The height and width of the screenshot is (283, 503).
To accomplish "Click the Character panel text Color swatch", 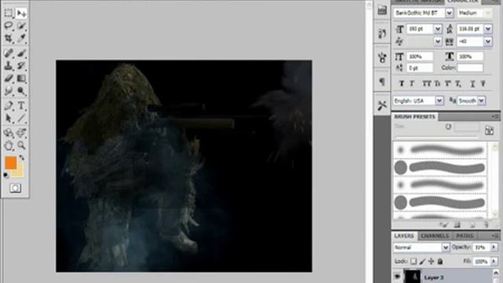I will [x=470, y=68].
